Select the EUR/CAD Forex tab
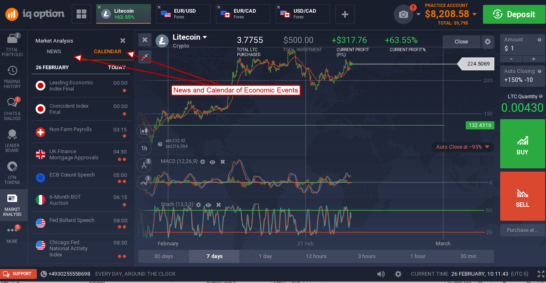Screen dimensions: 546x283 [x=243, y=14]
